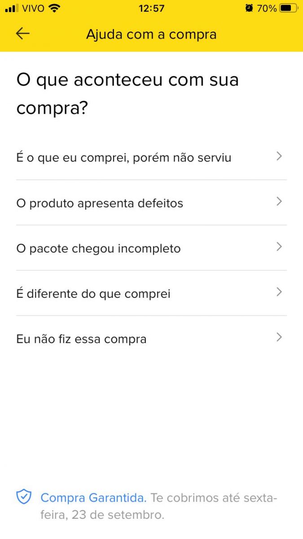Tap the Wi-Fi icon in status bar
Screen dimensions: 303x539
coord(54,8)
